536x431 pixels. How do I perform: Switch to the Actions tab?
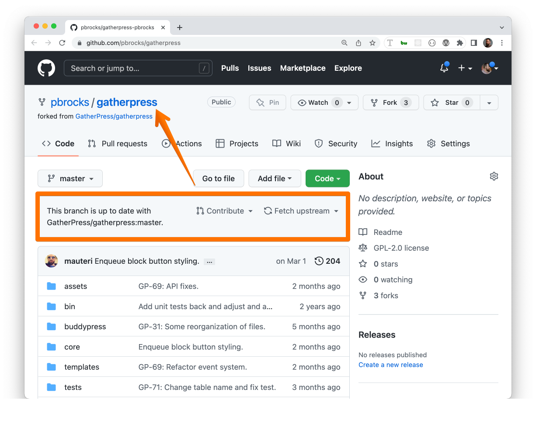[182, 144]
